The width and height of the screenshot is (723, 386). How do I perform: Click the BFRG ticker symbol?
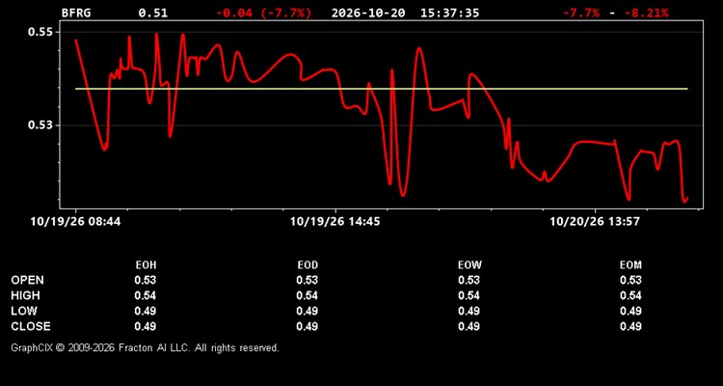click(76, 13)
